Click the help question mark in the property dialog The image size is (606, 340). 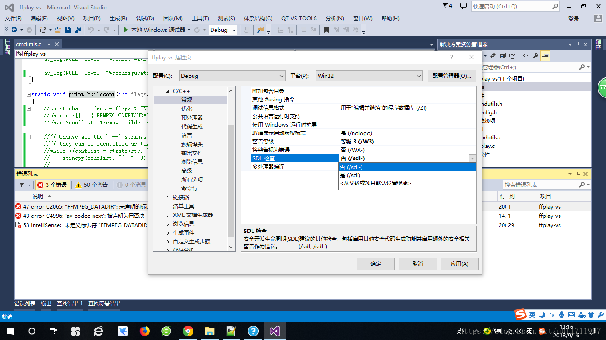pyautogui.click(x=452, y=57)
